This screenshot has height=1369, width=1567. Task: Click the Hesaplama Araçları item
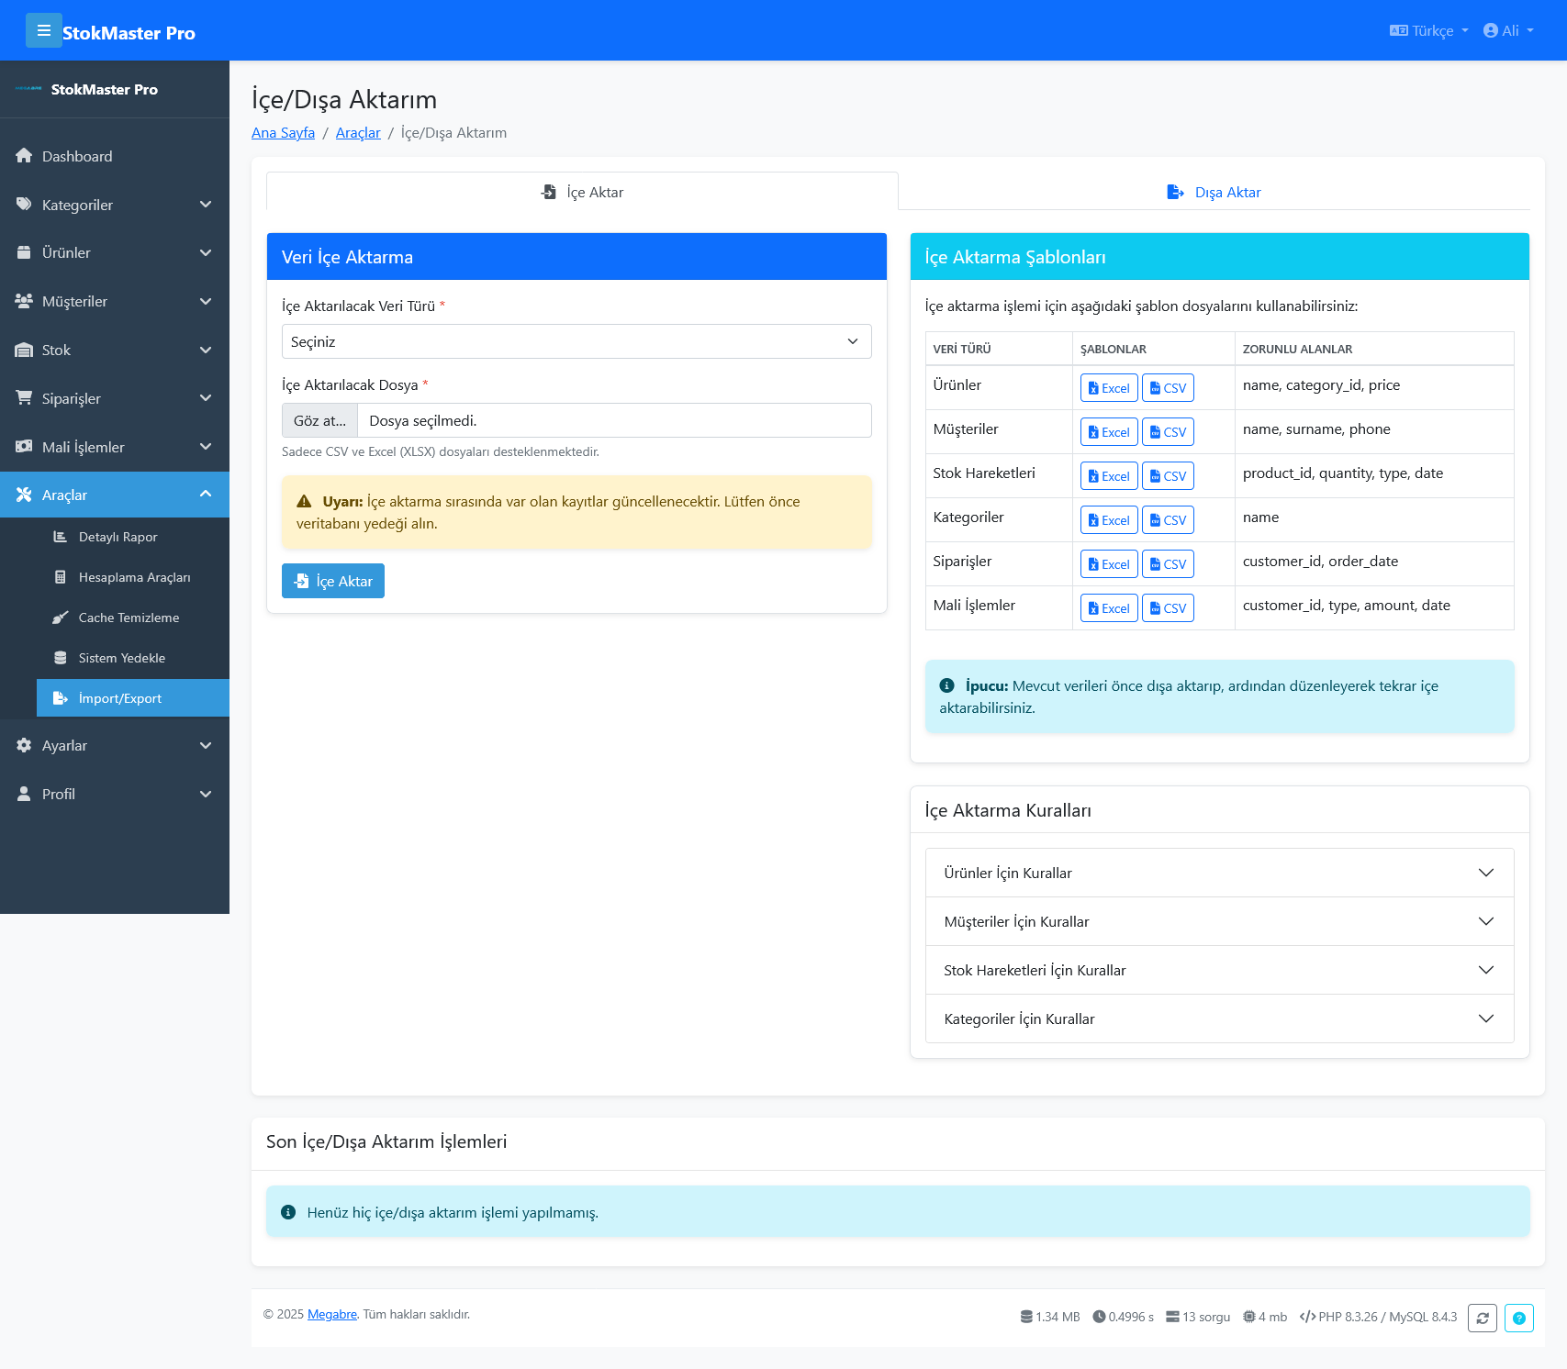click(134, 577)
